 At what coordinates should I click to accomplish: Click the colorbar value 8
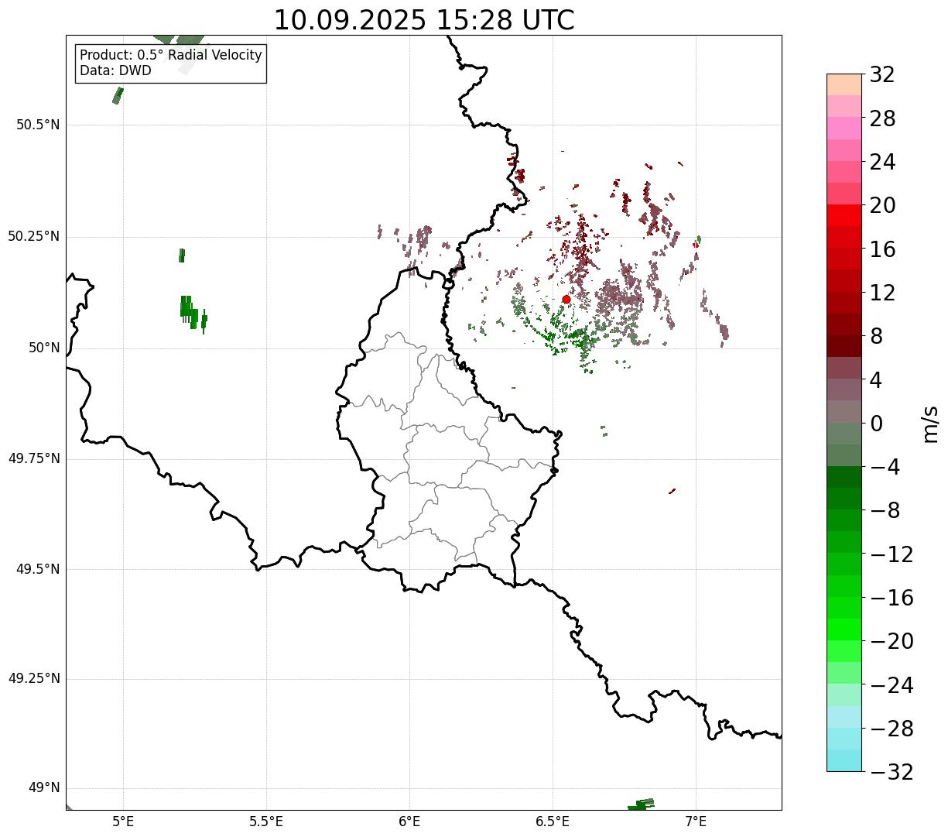coord(876,336)
